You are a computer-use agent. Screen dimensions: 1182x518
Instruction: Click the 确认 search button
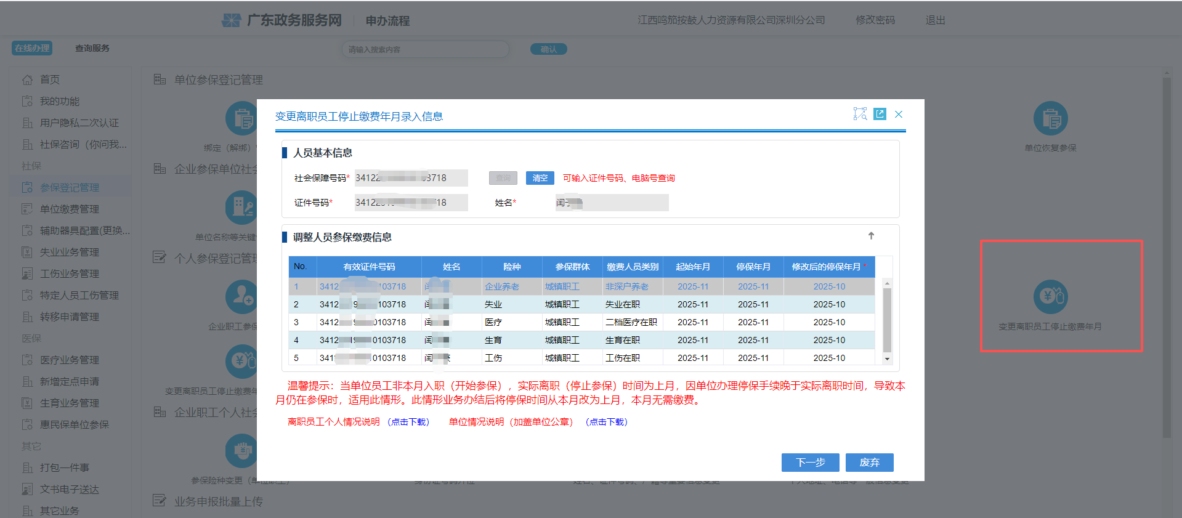click(549, 49)
